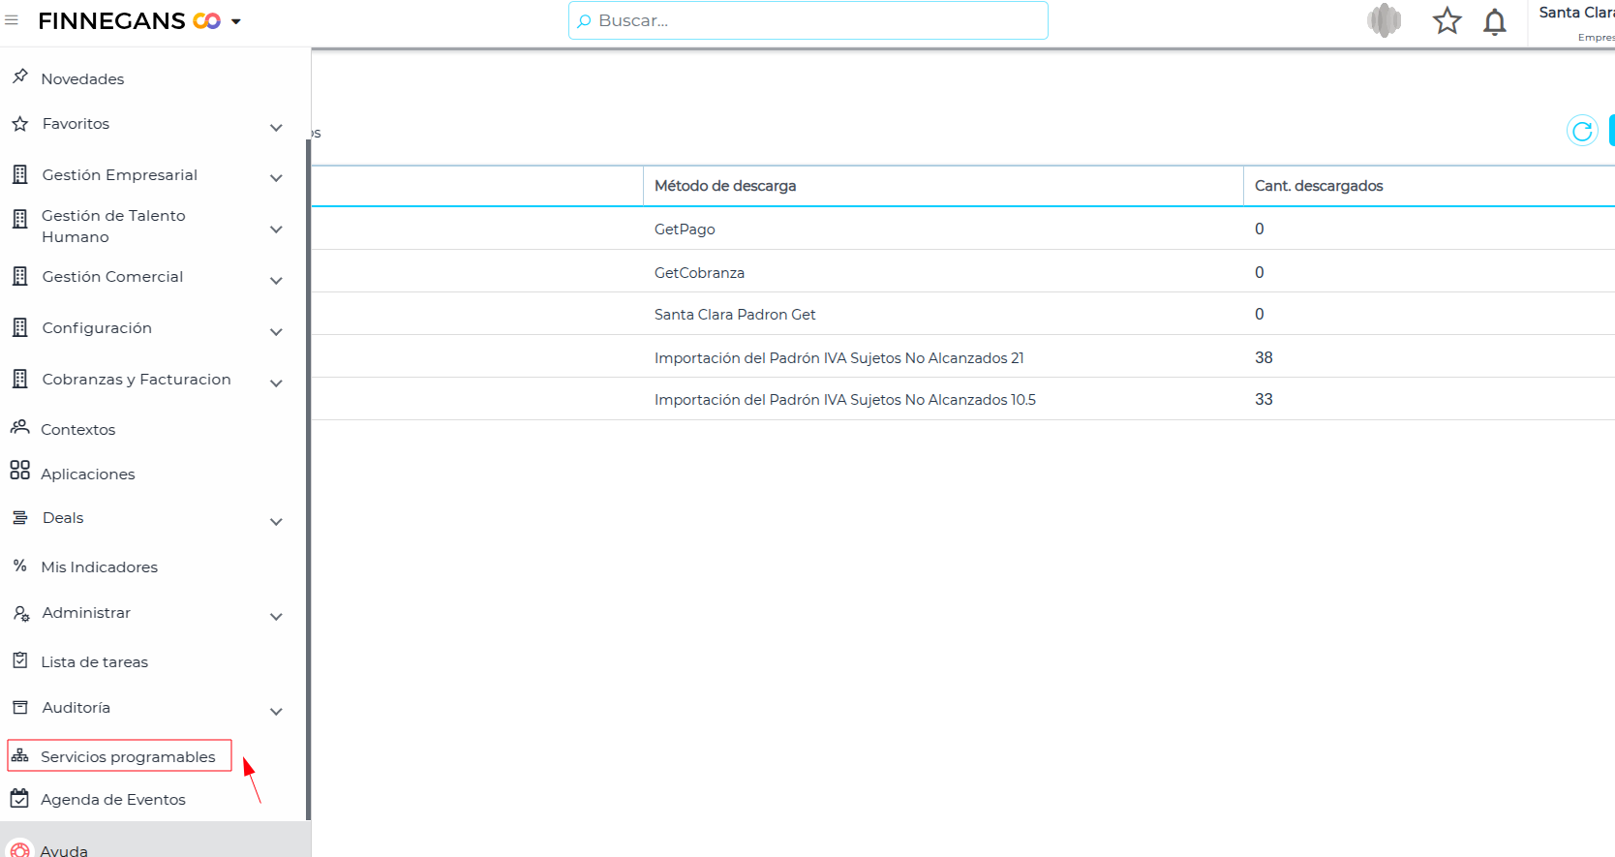Open Contextos in the sidebar
1615x857 pixels.
coord(77,430)
